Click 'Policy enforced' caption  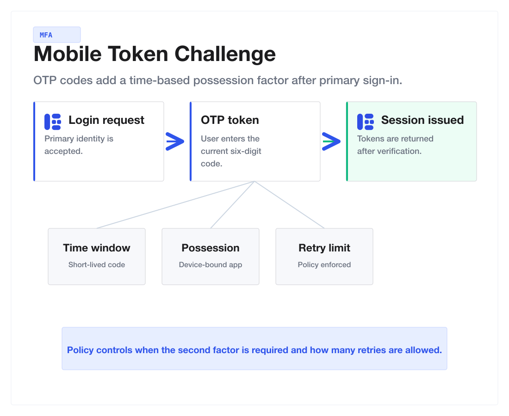click(324, 264)
